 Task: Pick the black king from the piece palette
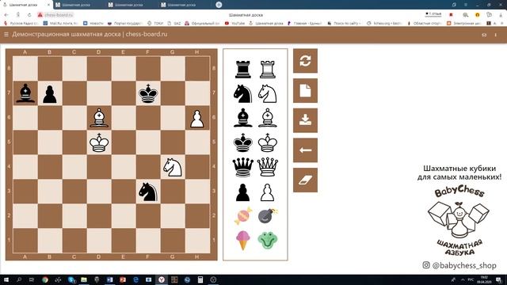[x=243, y=142]
